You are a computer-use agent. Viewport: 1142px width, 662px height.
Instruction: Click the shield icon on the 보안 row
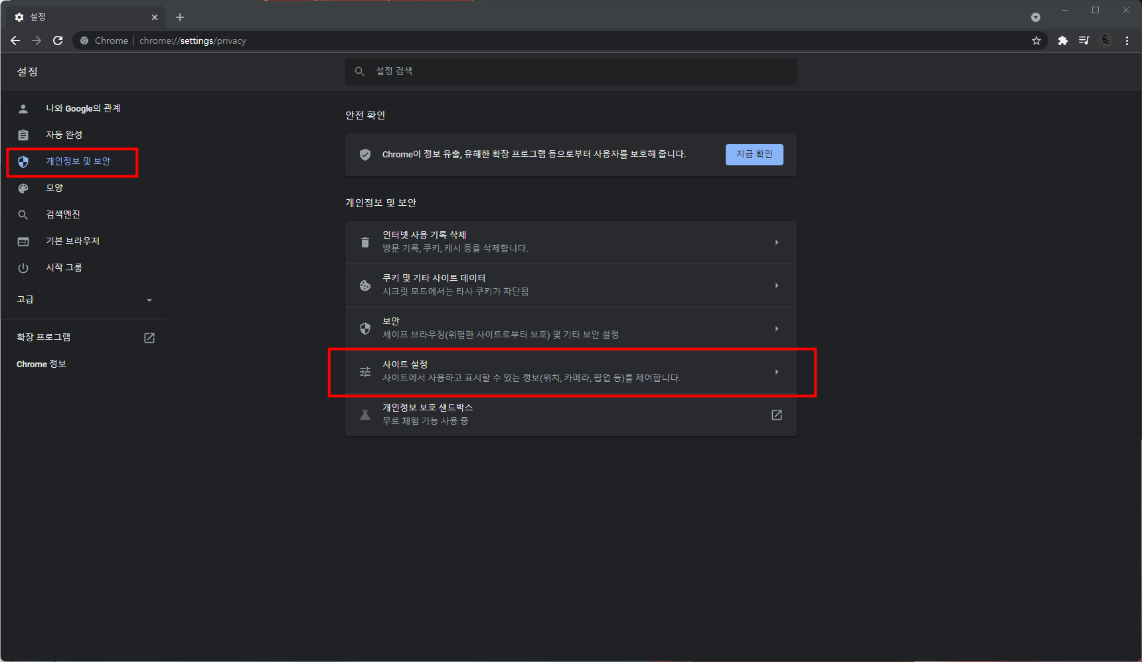tap(365, 329)
